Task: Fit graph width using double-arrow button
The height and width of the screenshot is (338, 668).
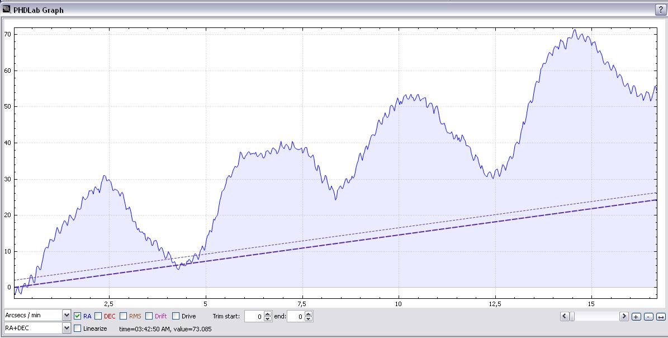Action: tap(661, 316)
